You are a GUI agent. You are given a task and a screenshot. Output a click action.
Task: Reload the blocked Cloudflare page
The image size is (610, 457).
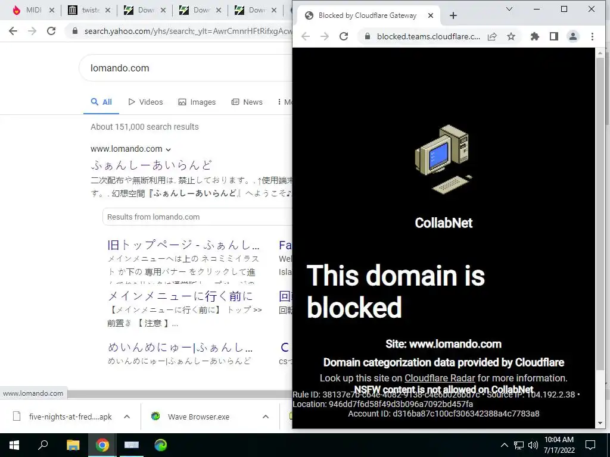pyautogui.click(x=344, y=36)
